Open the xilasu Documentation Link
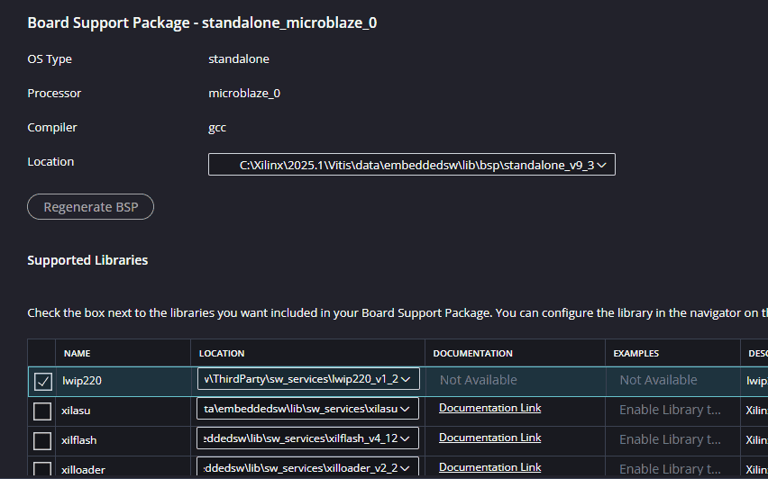Screen dimensions: 768x479 pyautogui.click(x=489, y=408)
